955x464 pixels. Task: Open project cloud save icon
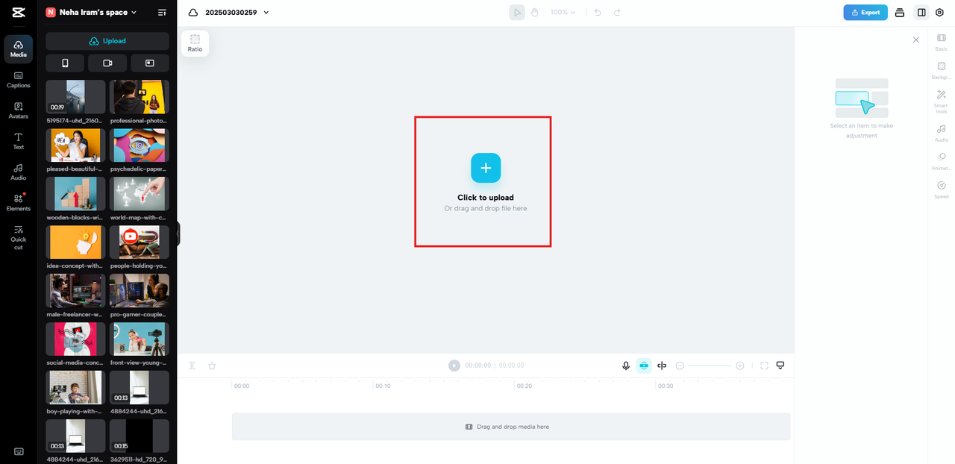(193, 13)
